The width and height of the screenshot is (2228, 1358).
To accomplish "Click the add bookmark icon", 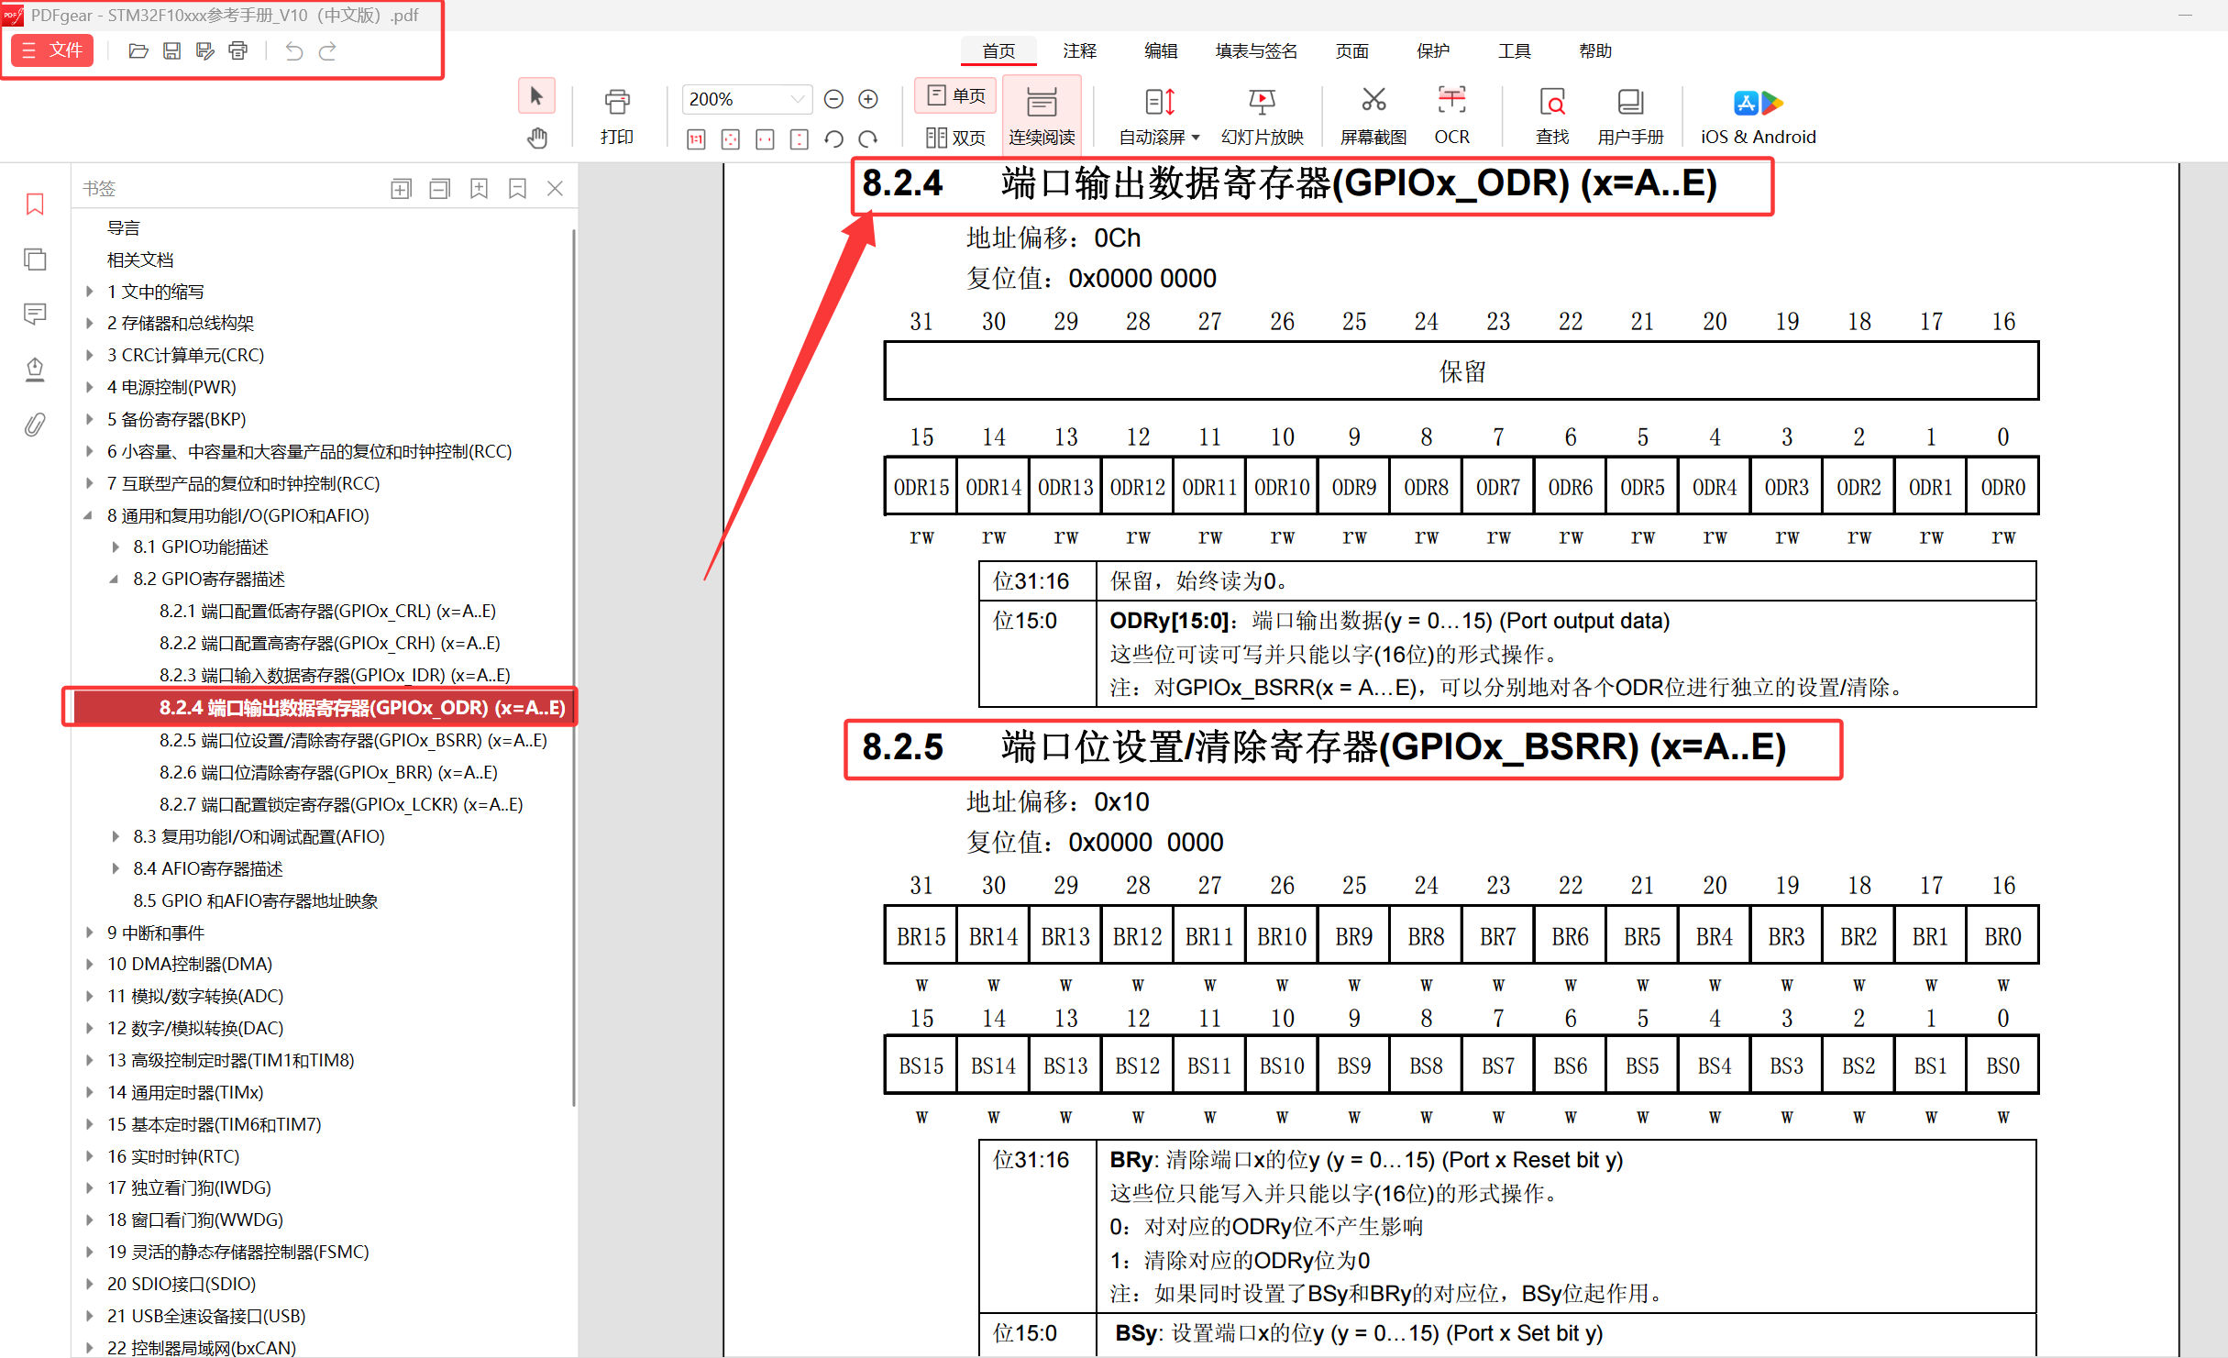I will pos(479,189).
